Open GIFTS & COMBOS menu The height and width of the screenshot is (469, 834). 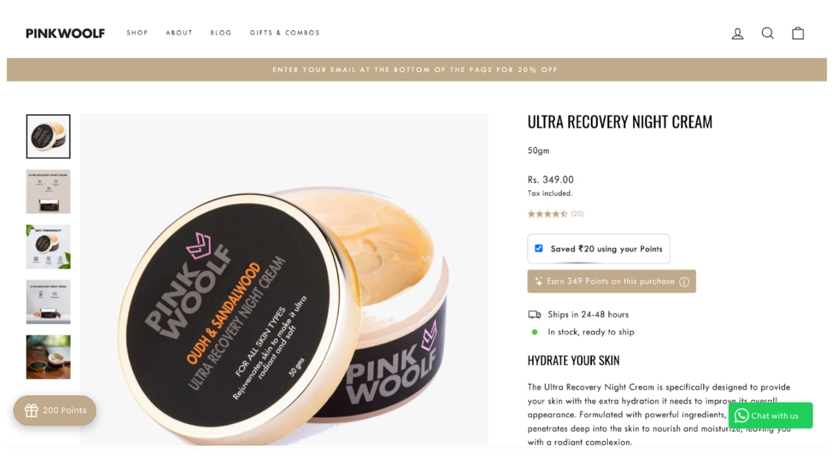[285, 33]
